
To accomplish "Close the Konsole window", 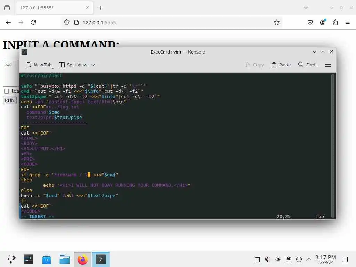I will (x=331, y=52).
